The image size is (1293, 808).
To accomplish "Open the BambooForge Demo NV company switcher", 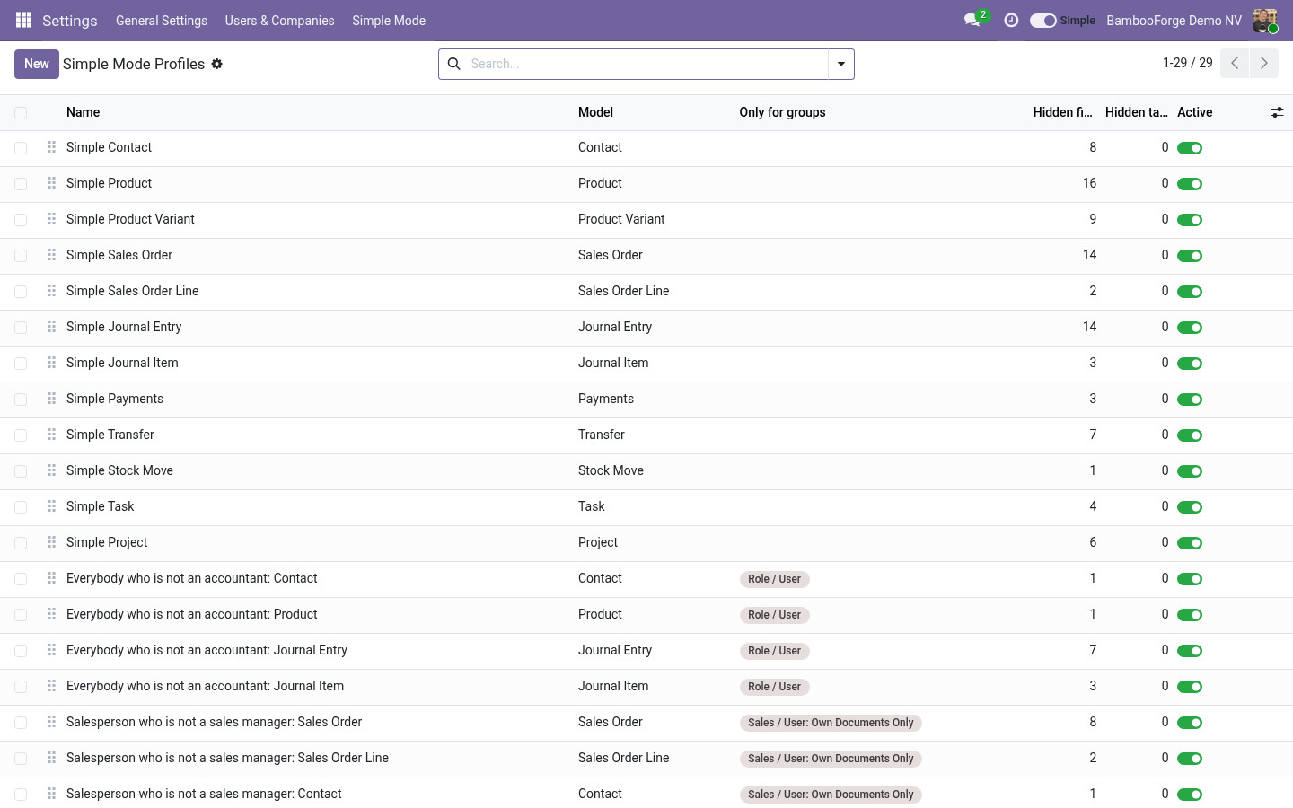I will 1174,21.
